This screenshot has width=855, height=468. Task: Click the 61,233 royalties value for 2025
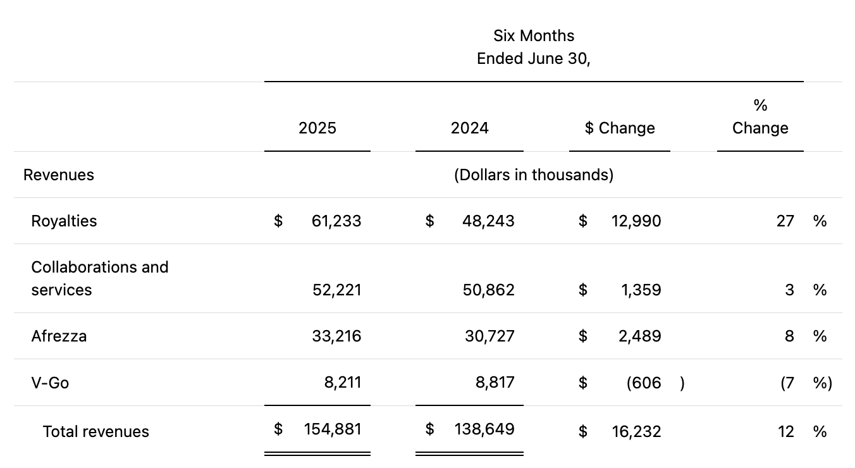pos(336,221)
